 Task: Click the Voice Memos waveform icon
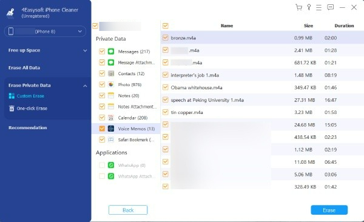pyautogui.click(x=111, y=129)
